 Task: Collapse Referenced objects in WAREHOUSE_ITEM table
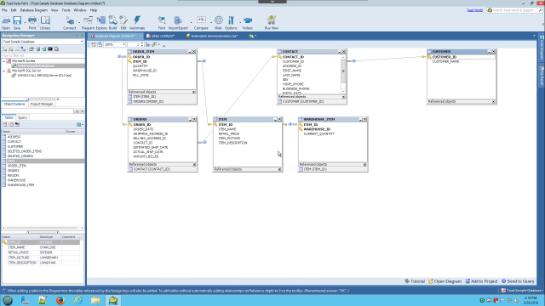click(364, 164)
